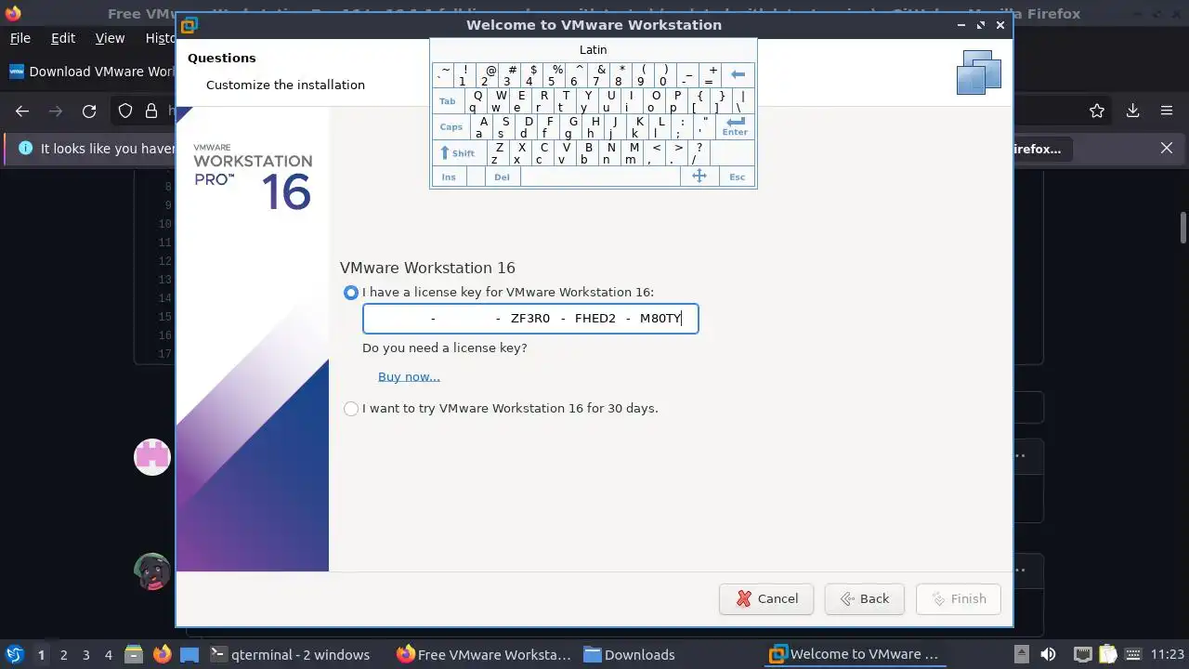The width and height of the screenshot is (1189, 669).
Task: Click Firefox back navigation arrow
Action: (x=22, y=111)
